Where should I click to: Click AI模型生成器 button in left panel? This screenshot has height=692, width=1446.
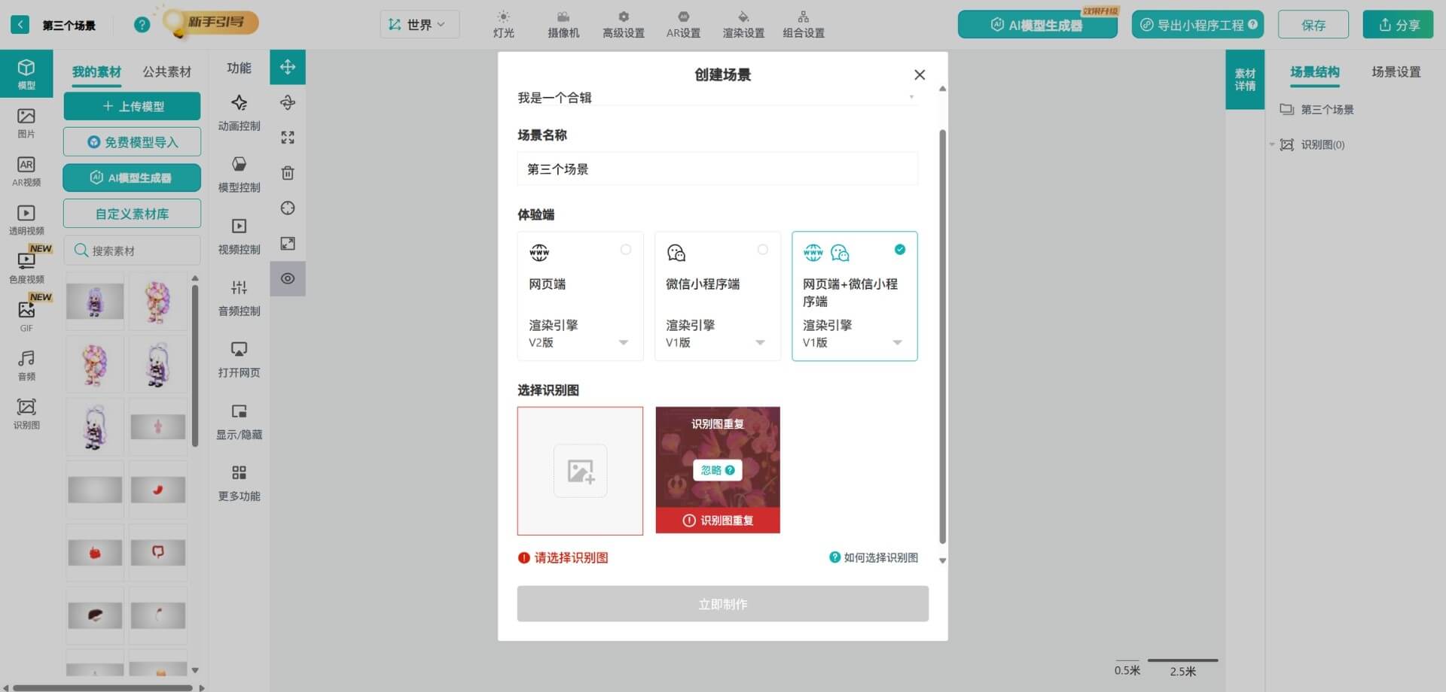point(132,178)
